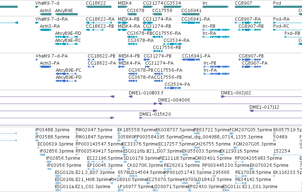Select the RE34142.5prime EST

pos(241,183)
